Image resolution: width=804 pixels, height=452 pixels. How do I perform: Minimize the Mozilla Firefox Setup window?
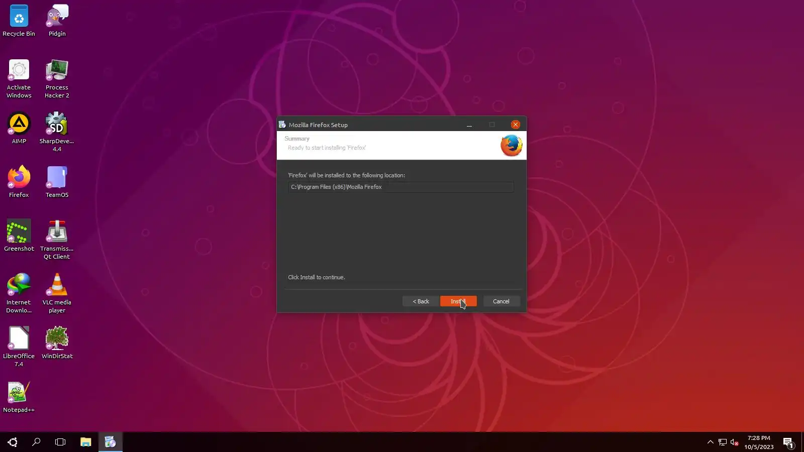point(469,125)
